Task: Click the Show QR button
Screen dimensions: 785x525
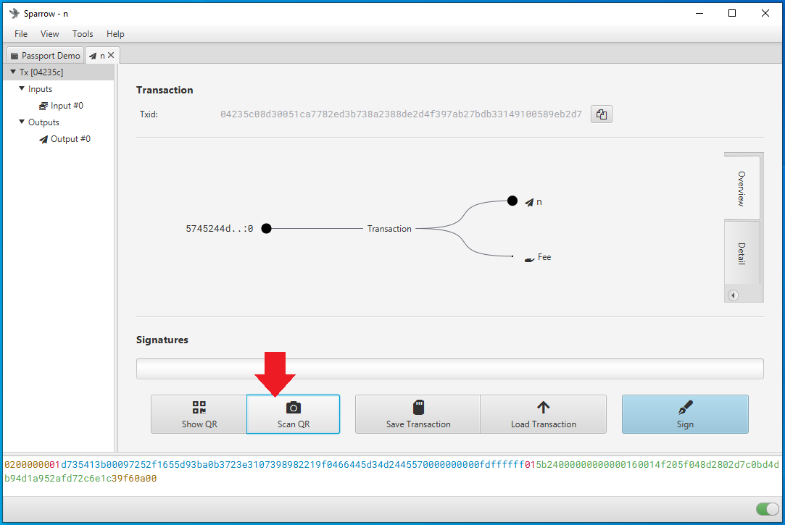Action: [x=199, y=414]
